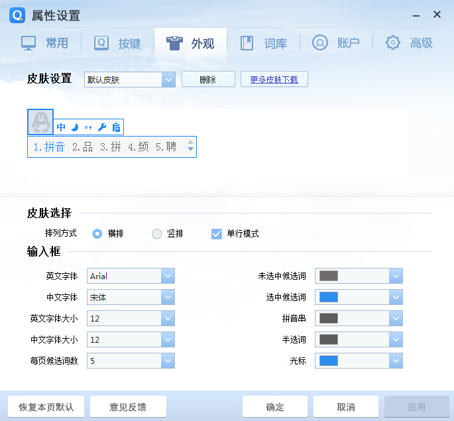Image resolution: width=454 pixels, height=421 pixels.
Task: Click the crescent moon icon in preview bar
Action: pyautogui.click(x=75, y=127)
